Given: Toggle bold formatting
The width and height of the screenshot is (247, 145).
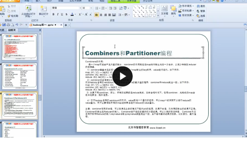Looking at the screenshot, I should tap(53, 14).
